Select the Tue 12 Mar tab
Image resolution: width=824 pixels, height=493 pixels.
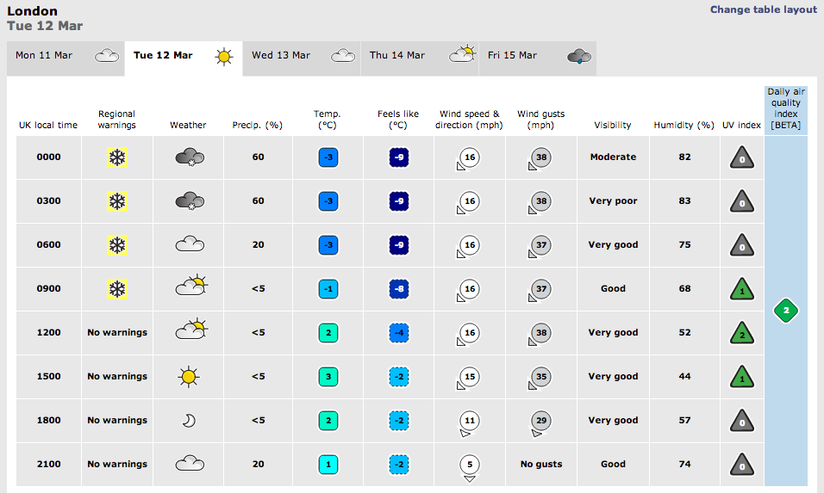pos(184,59)
